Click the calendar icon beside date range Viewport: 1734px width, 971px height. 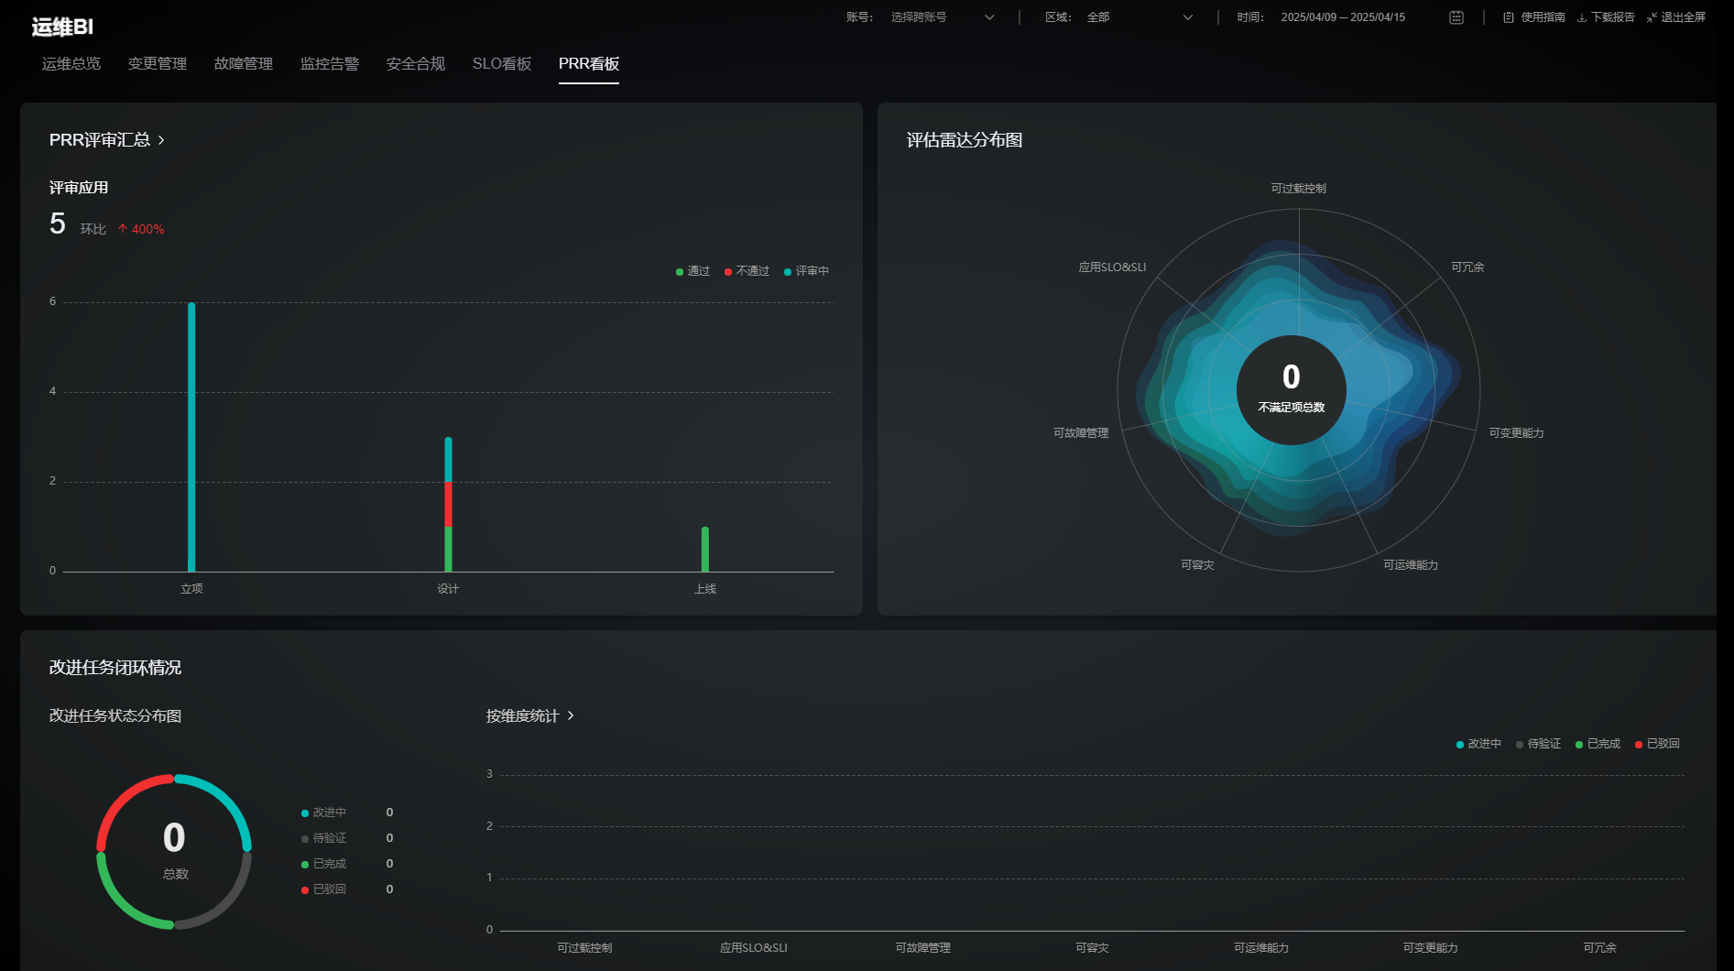pyautogui.click(x=1456, y=17)
